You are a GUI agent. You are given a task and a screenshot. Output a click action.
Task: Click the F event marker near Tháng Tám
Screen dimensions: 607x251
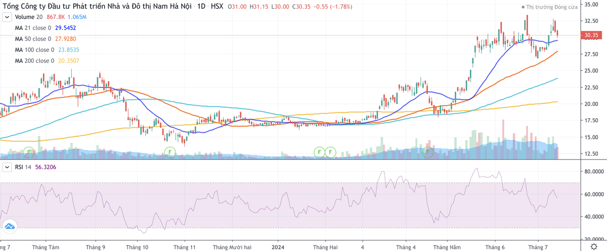[29, 151]
